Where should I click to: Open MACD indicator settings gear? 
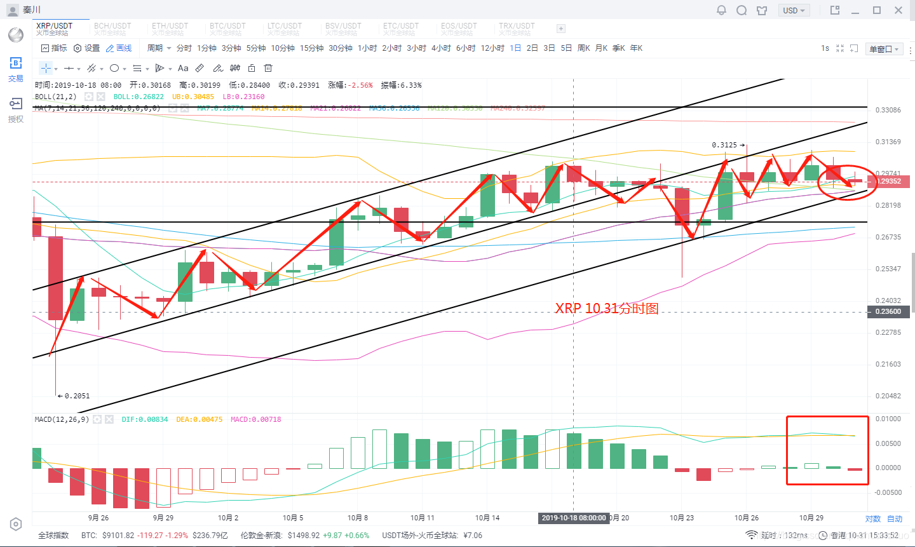[97, 419]
